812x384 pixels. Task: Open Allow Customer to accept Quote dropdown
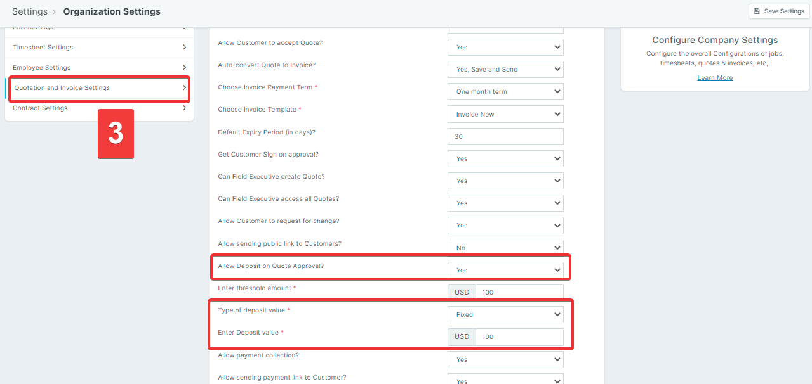point(505,47)
